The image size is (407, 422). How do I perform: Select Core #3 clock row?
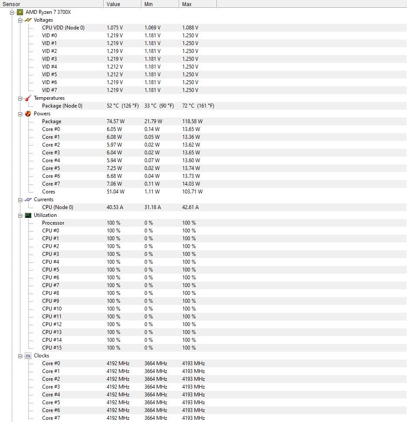223,387
